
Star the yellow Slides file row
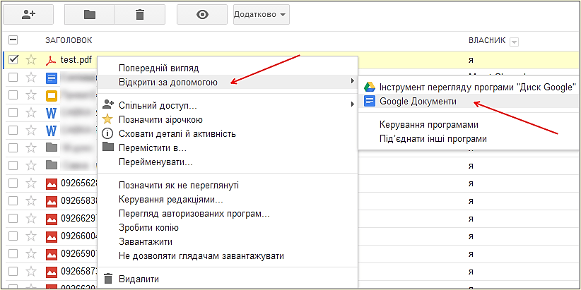point(31,95)
